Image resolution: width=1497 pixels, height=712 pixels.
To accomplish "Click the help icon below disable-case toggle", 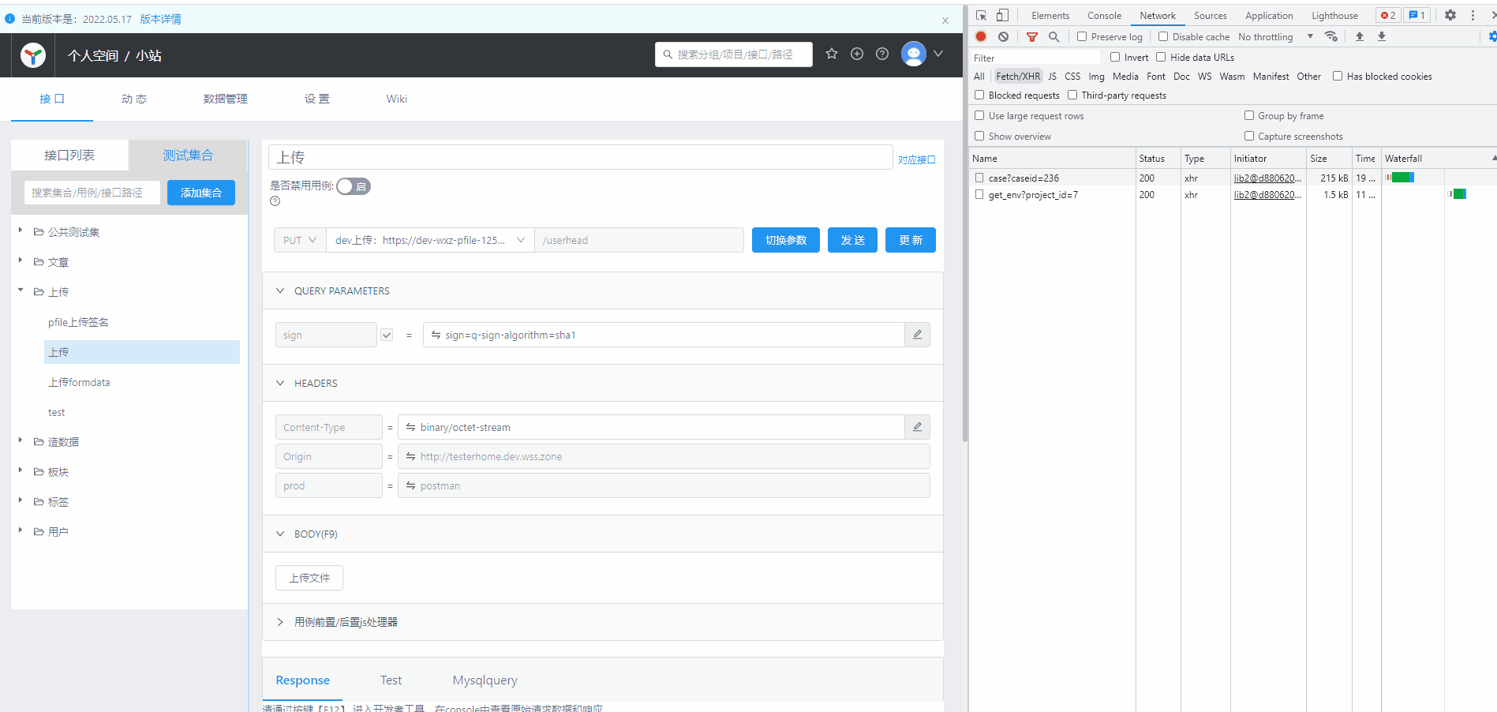I will (275, 201).
